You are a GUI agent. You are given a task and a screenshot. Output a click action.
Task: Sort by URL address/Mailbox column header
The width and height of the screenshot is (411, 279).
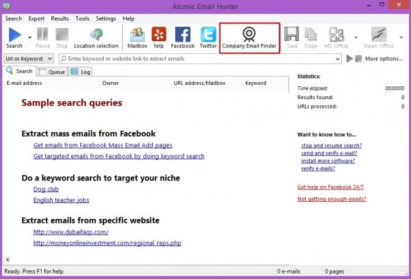[x=206, y=83]
